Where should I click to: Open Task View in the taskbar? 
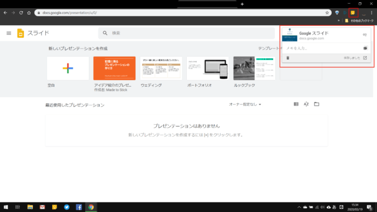(18, 207)
